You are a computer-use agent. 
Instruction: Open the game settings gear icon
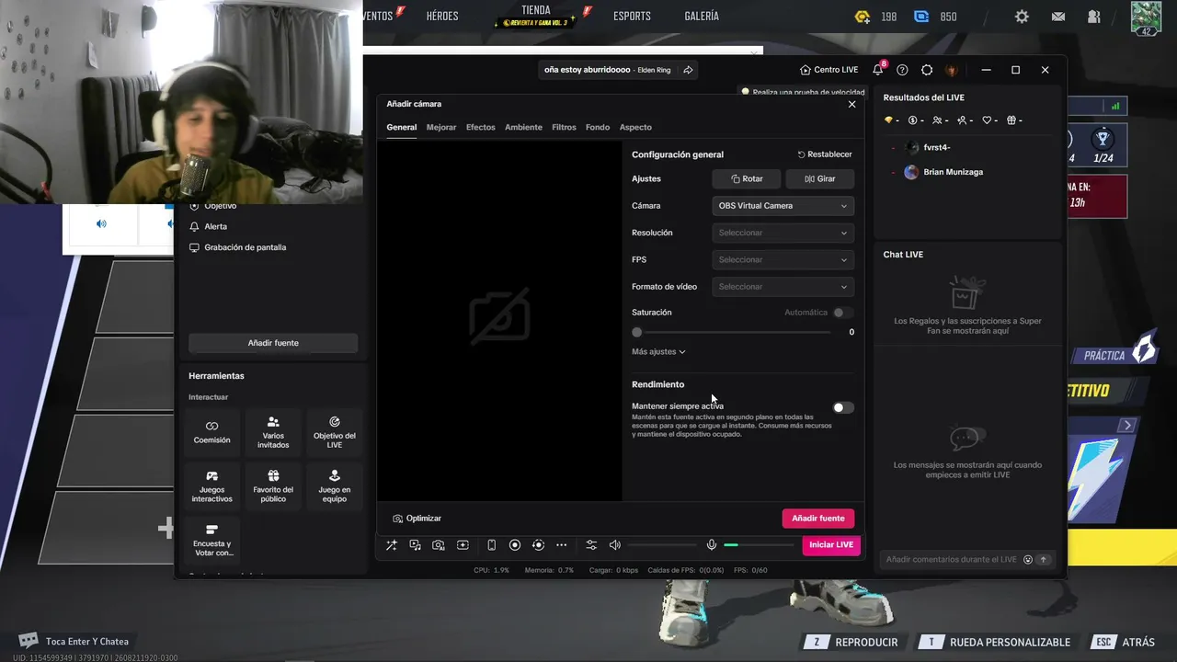point(1022,17)
